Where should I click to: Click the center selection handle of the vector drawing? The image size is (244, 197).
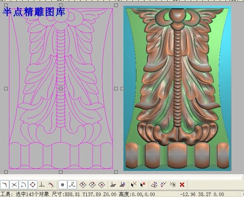[x=61, y=89]
